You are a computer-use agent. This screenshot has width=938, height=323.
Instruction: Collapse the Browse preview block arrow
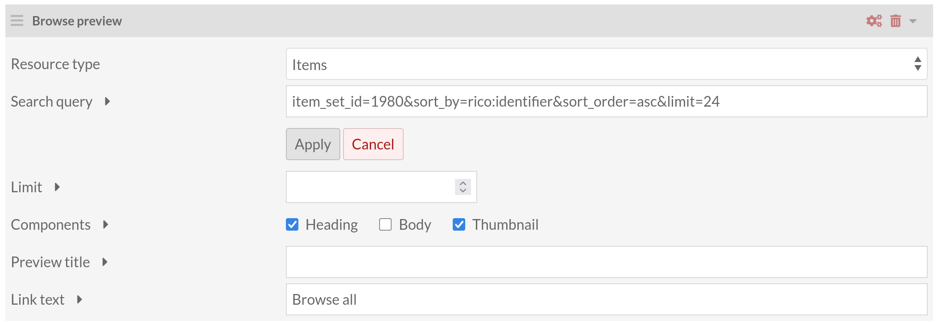913,21
